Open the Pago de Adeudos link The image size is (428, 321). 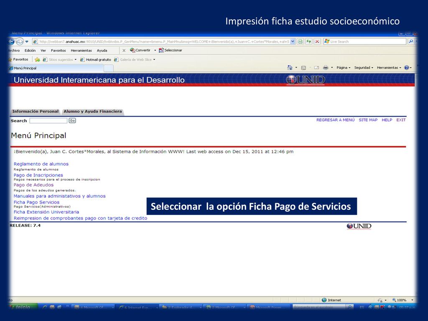33,185
